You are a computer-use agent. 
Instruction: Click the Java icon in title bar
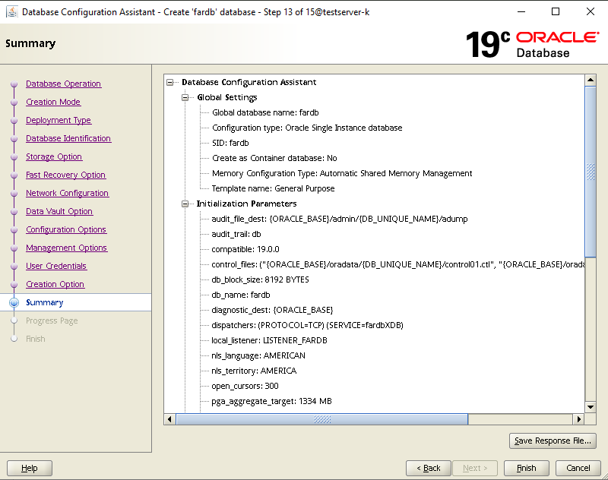coord(12,11)
